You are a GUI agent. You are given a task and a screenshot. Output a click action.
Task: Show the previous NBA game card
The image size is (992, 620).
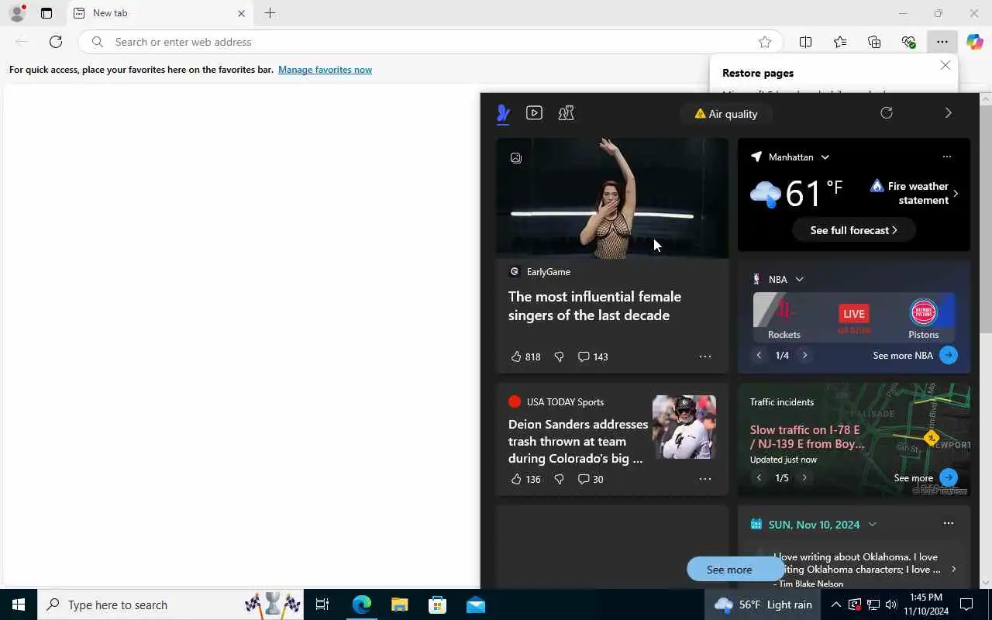(x=759, y=355)
